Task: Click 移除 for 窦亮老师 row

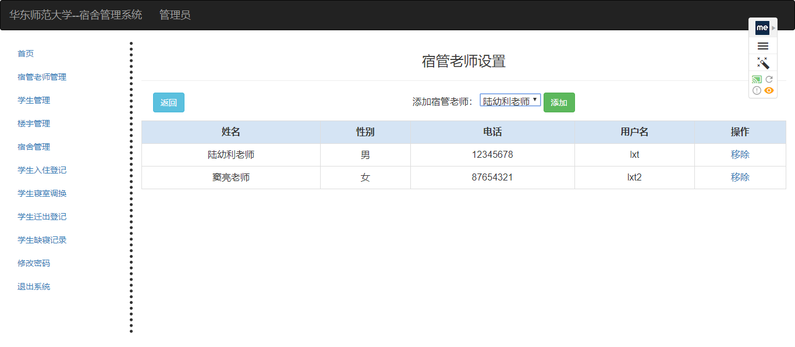Action: pos(740,178)
